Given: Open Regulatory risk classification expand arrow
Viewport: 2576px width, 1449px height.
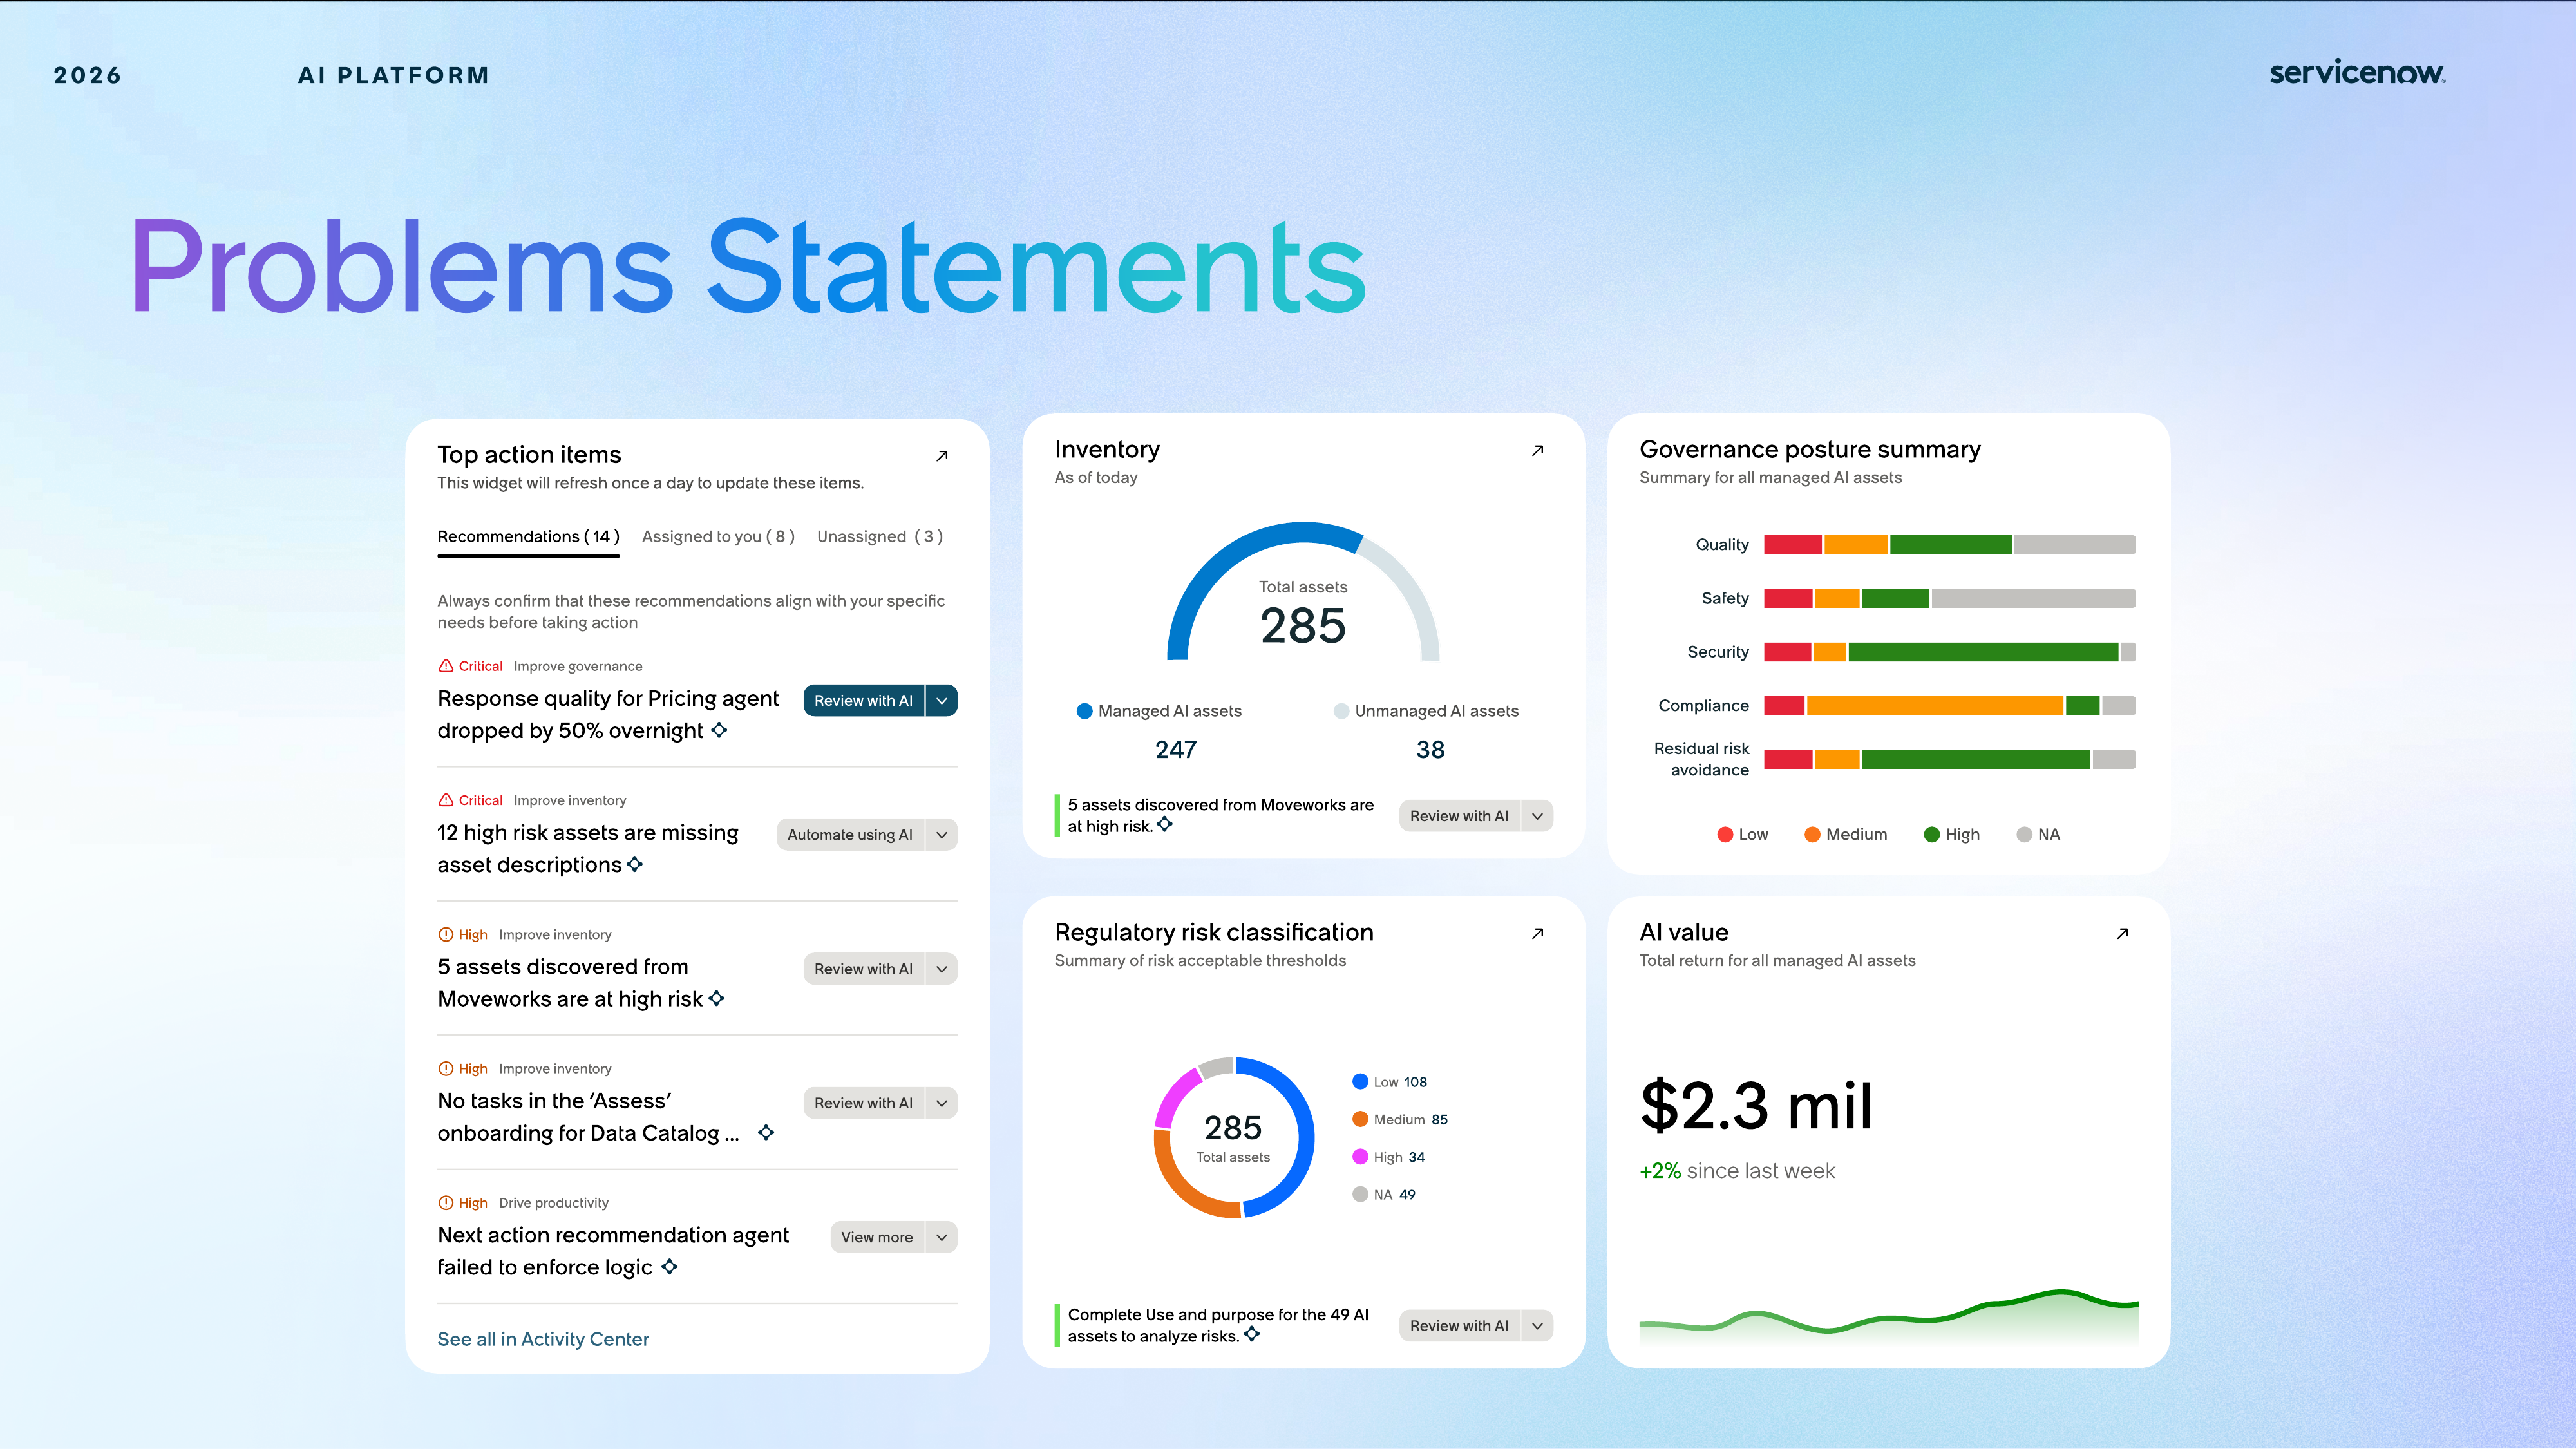Looking at the screenshot, I should [1537, 934].
